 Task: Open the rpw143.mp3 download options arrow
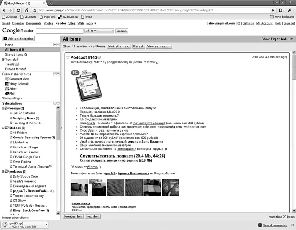[x=46, y=225]
